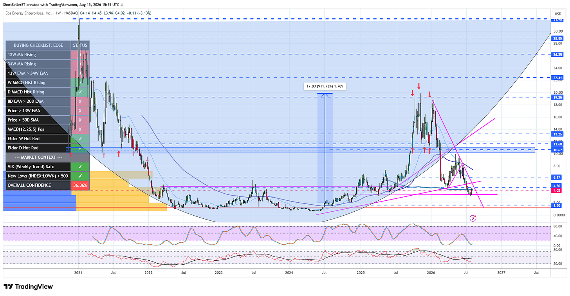Click the 6.17 price level label
The width and height of the screenshot is (570, 296).
[557, 177]
